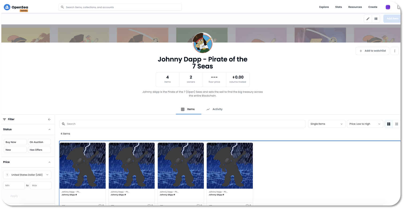Switch to small dense grid view
Viewport: 404px width, 209px height.
coord(397,124)
